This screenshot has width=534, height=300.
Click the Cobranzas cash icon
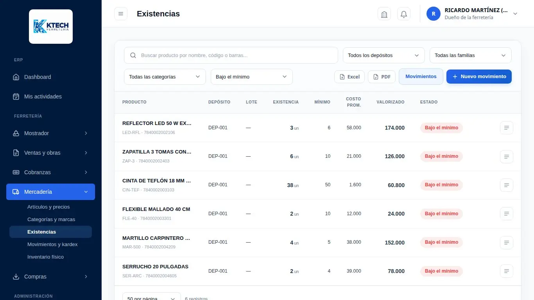(x=16, y=172)
